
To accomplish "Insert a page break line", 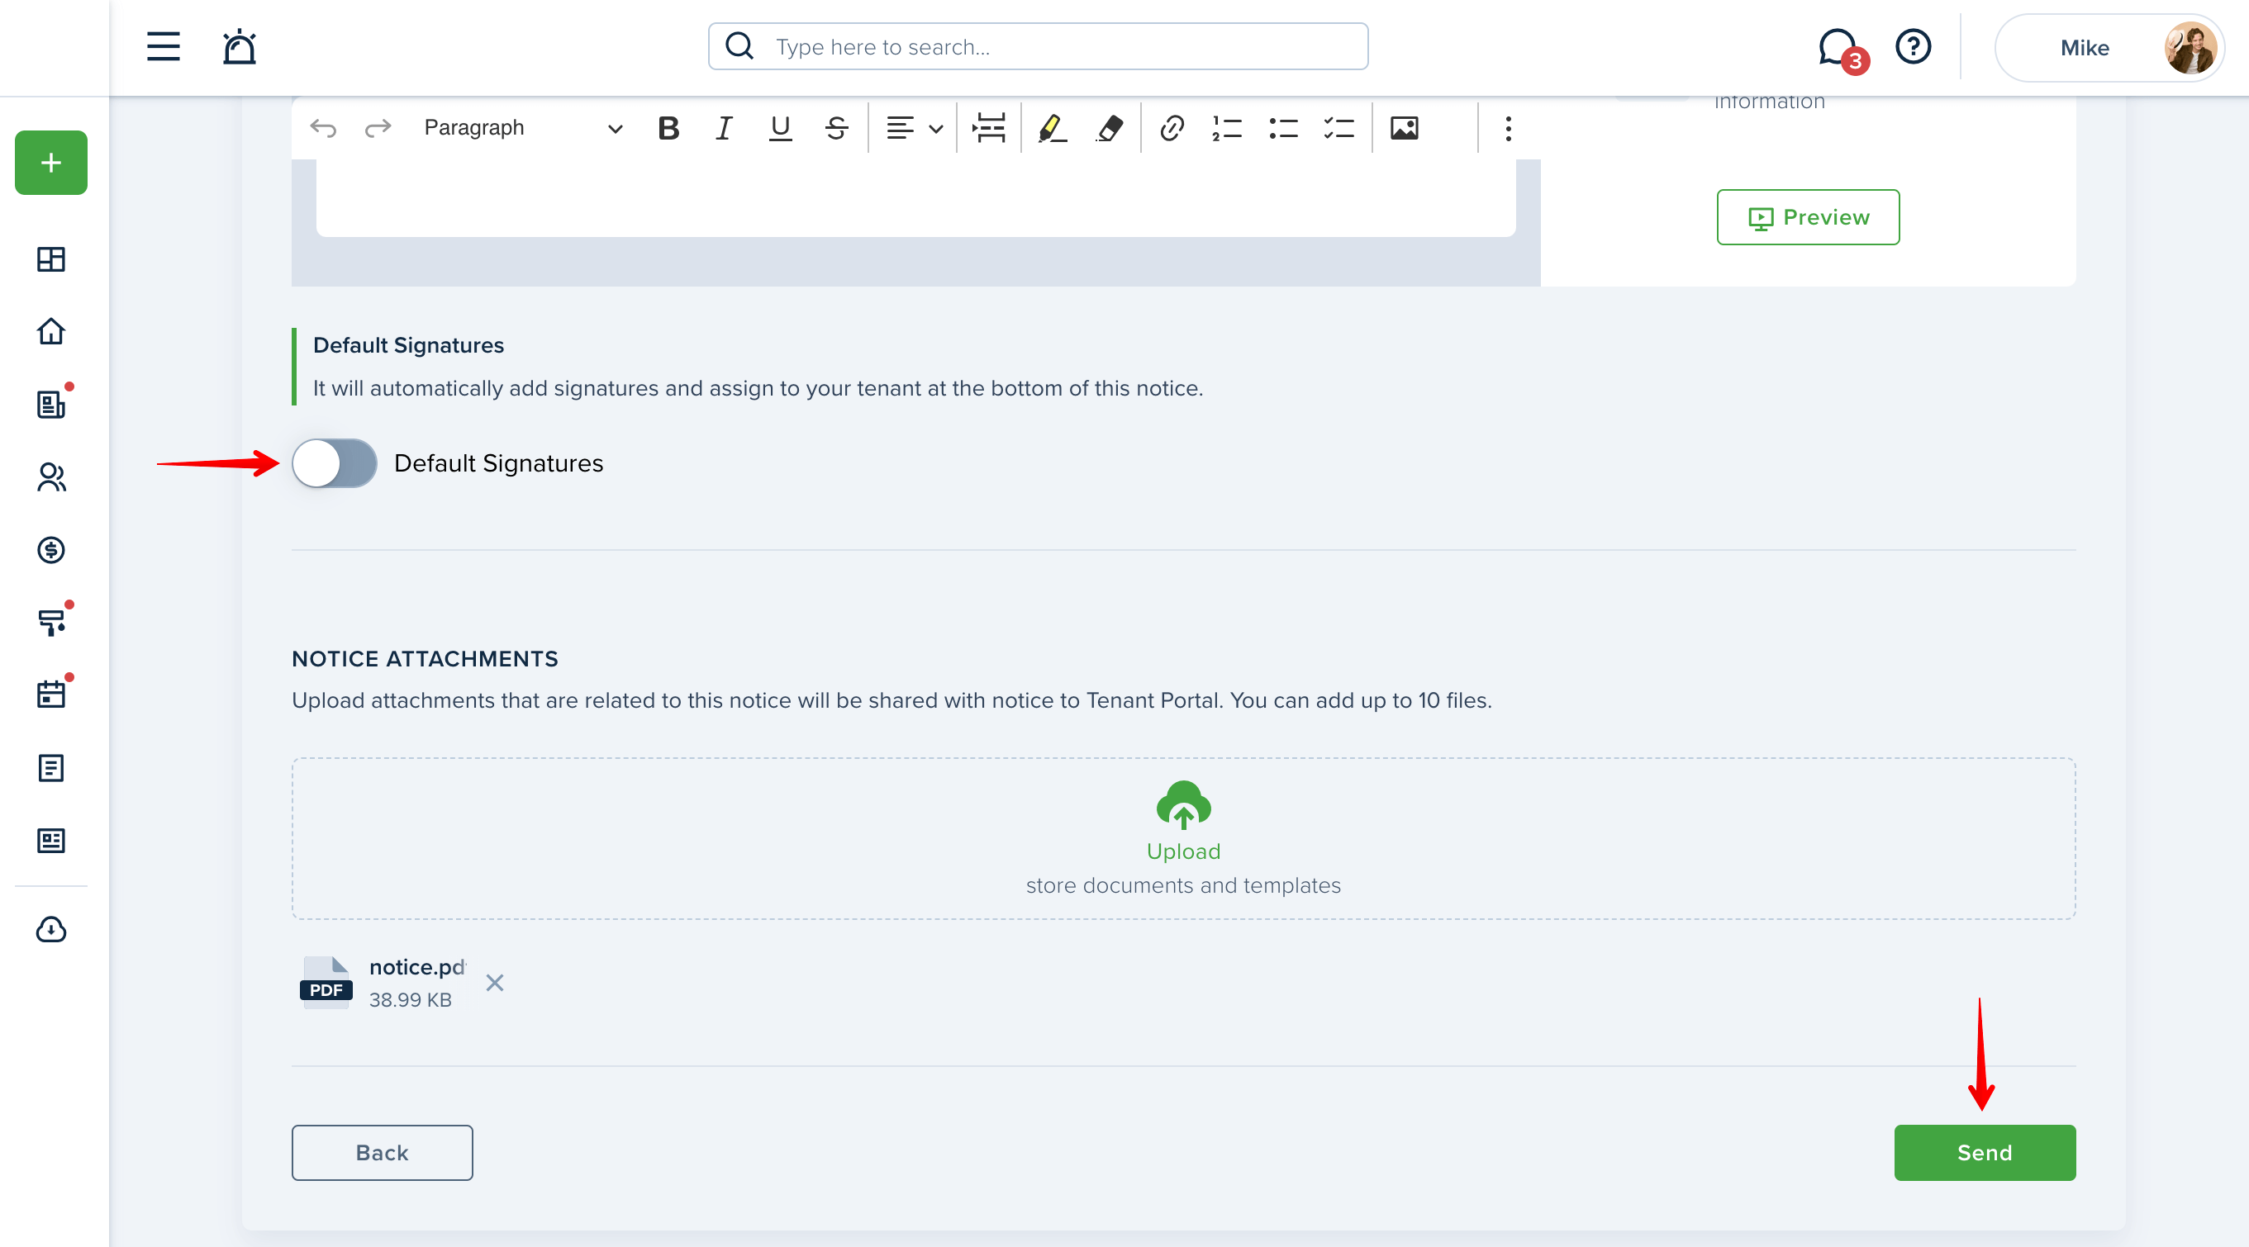I will (989, 128).
